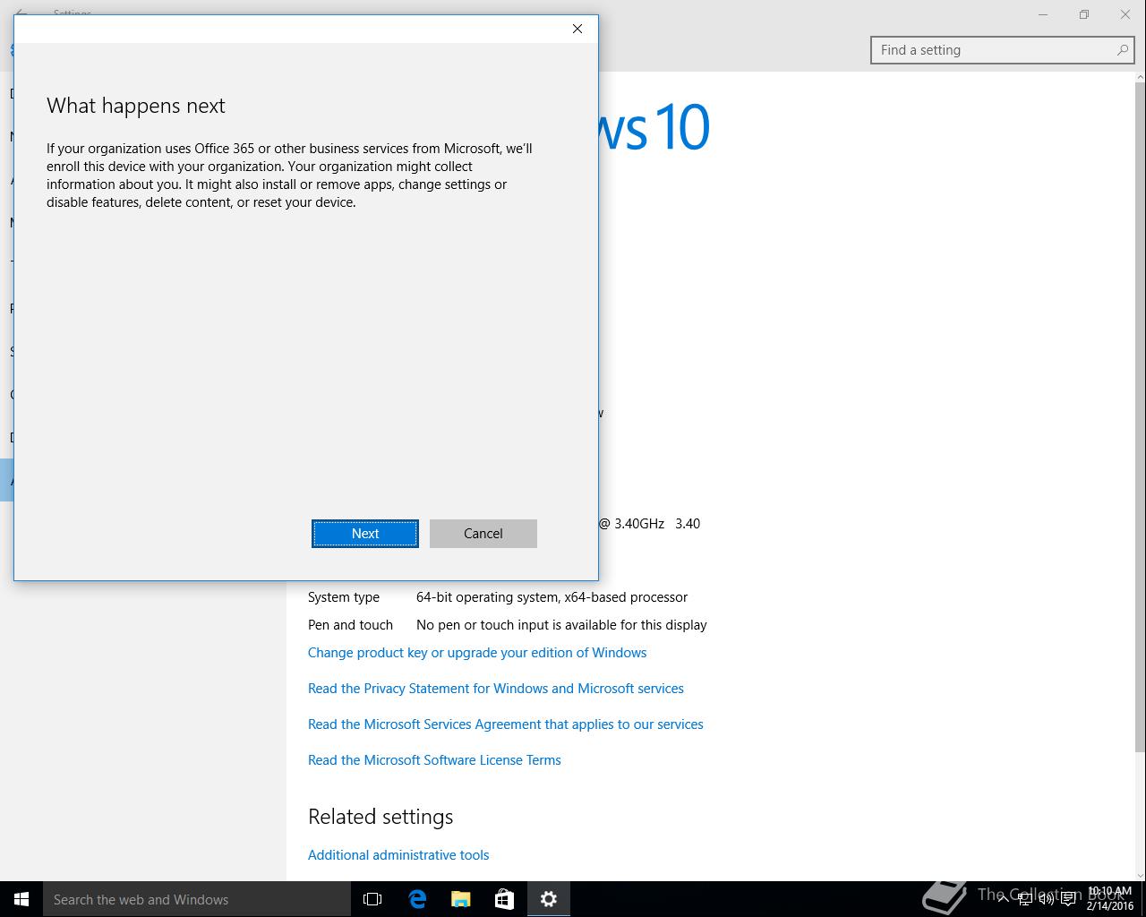Click Next in What happens next dialog
Viewport: 1146px width, 917px height.
click(365, 534)
